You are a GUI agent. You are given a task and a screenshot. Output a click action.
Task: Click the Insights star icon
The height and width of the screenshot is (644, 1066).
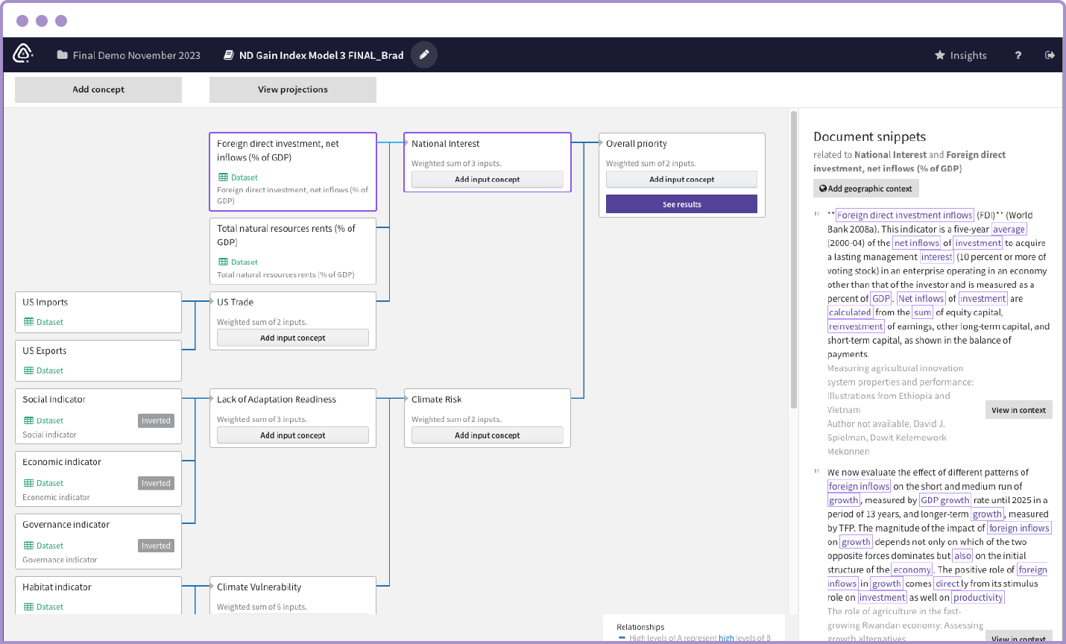(x=939, y=55)
